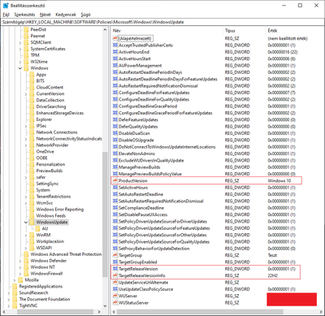325x316 pixels.
Task: Select the DataCollection key in the tree
Action: point(50,100)
